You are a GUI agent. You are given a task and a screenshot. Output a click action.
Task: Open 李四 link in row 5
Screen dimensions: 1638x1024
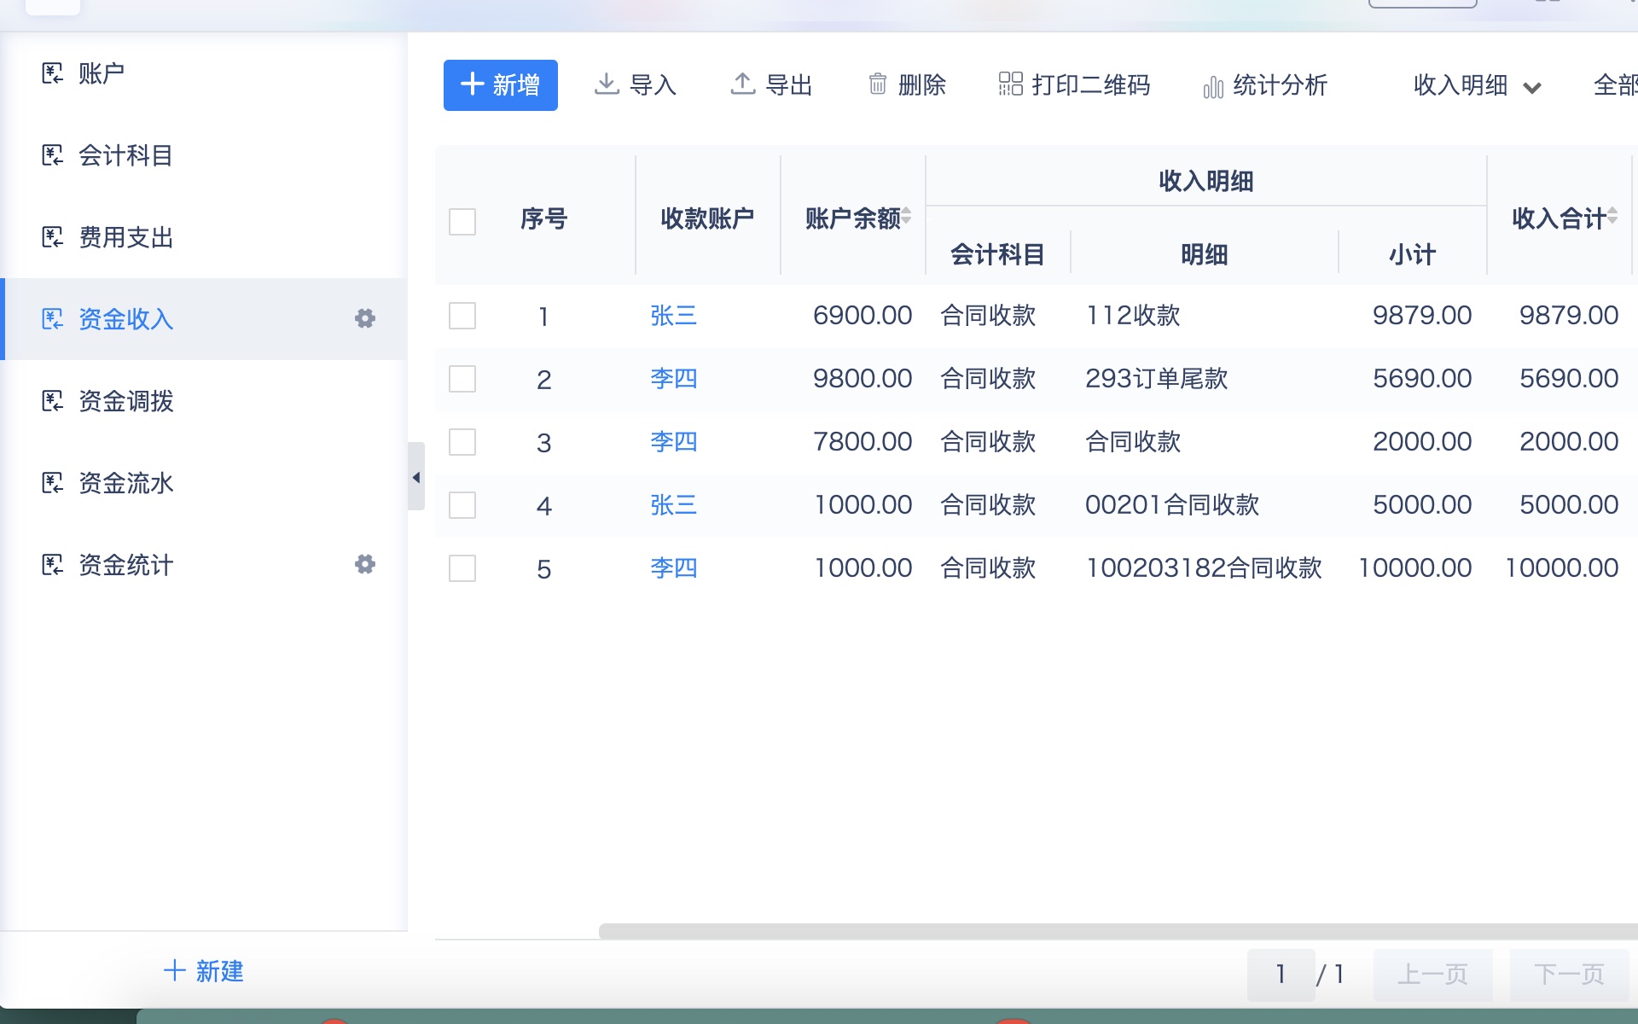coord(674,568)
